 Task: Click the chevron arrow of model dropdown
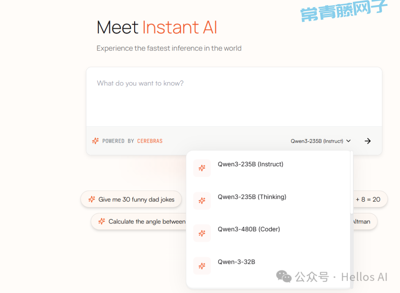[349, 141]
